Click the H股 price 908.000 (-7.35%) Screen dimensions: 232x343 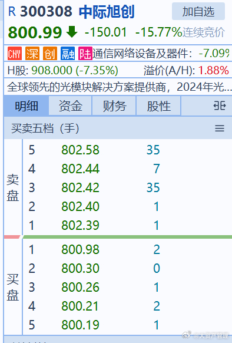tap(75, 71)
